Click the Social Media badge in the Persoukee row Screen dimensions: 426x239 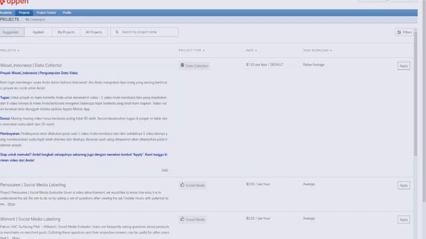pyautogui.click(x=192, y=185)
